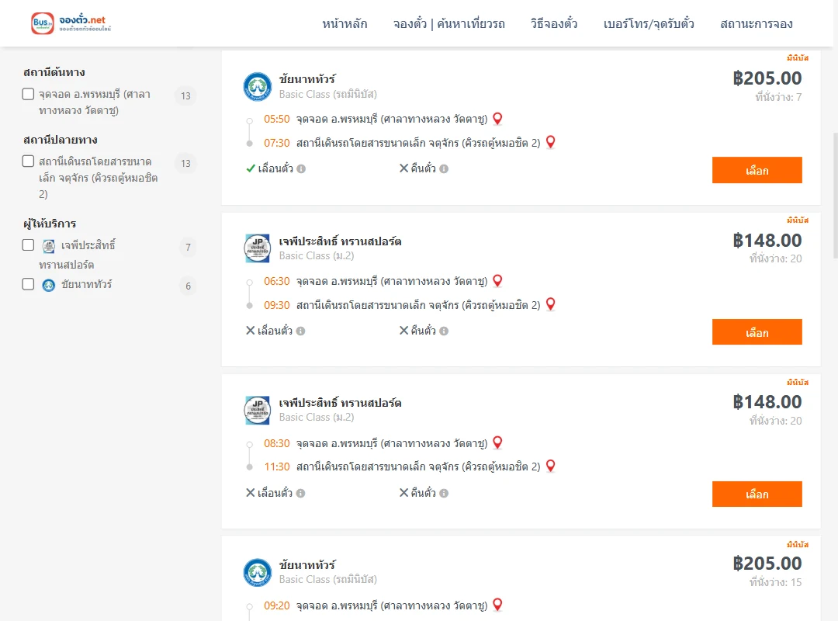The image size is (838, 621).
Task: Tick the ชัยนาททัวร์ operator checkbox
Action: click(29, 284)
